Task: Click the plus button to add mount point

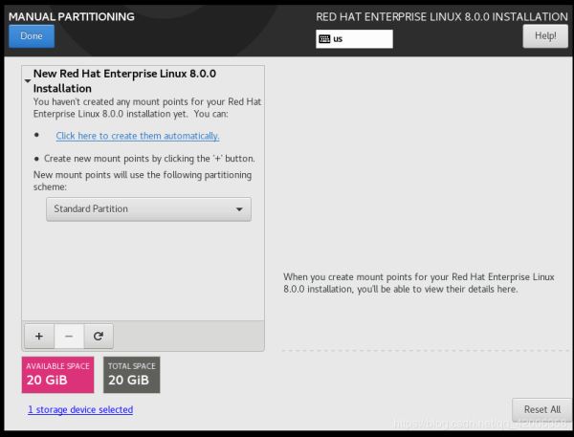Action: (38, 336)
